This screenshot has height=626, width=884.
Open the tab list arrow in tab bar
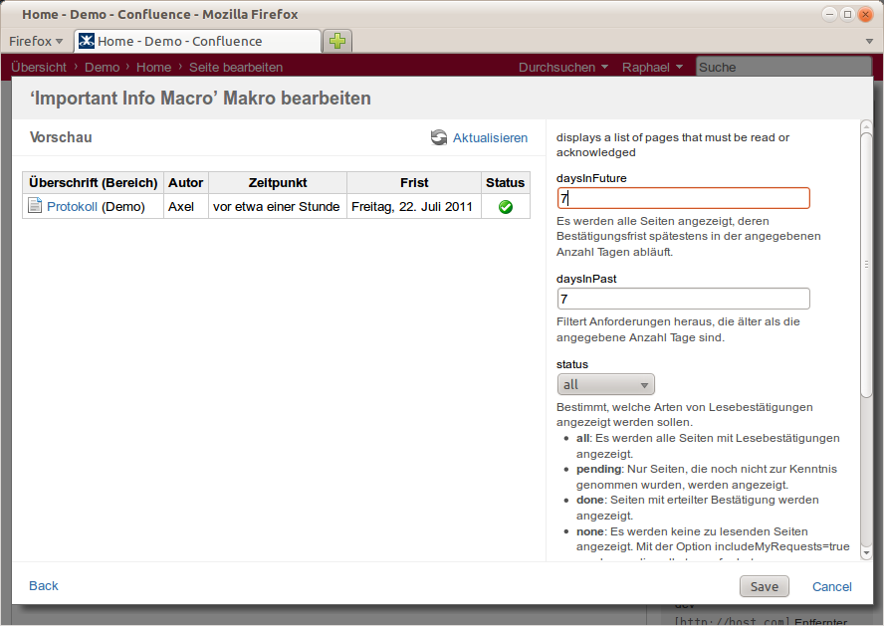point(869,41)
